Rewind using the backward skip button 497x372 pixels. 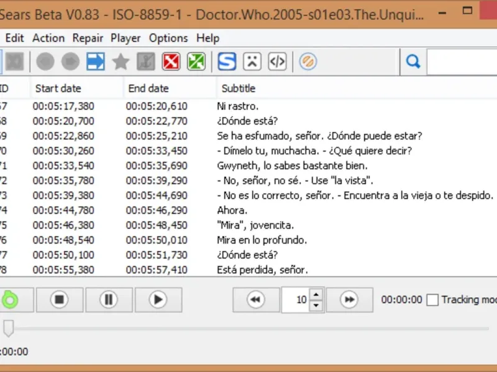[x=256, y=299]
